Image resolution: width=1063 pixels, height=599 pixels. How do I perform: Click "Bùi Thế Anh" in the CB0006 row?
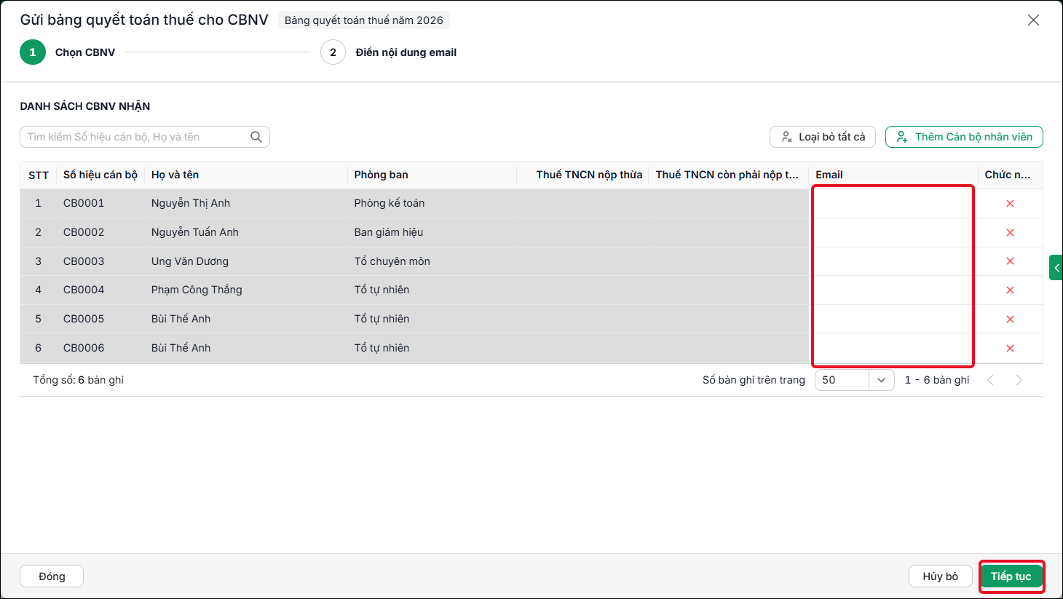[x=181, y=348]
